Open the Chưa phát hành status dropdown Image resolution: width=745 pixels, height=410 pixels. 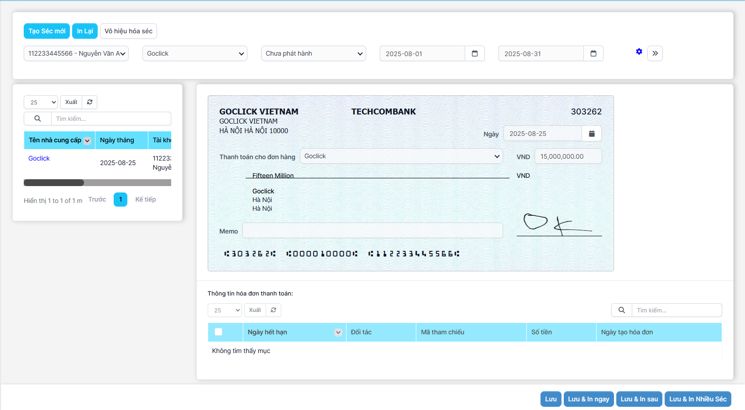[313, 53]
